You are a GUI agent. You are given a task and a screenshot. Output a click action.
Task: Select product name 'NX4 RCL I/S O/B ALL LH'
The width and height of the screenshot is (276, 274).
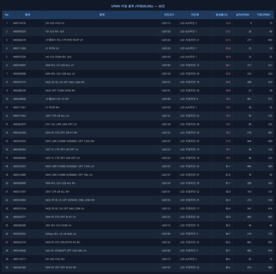pyautogui.click(x=60, y=65)
